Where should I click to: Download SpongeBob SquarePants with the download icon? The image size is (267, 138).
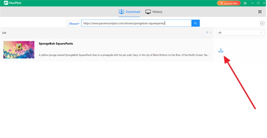pyautogui.click(x=221, y=50)
